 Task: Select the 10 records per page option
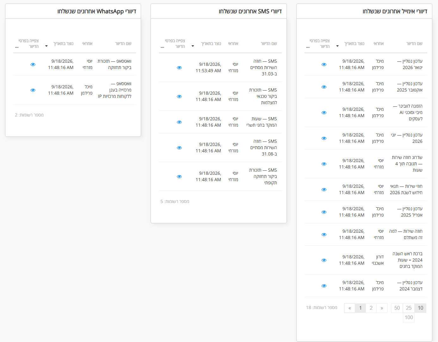[420, 308]
